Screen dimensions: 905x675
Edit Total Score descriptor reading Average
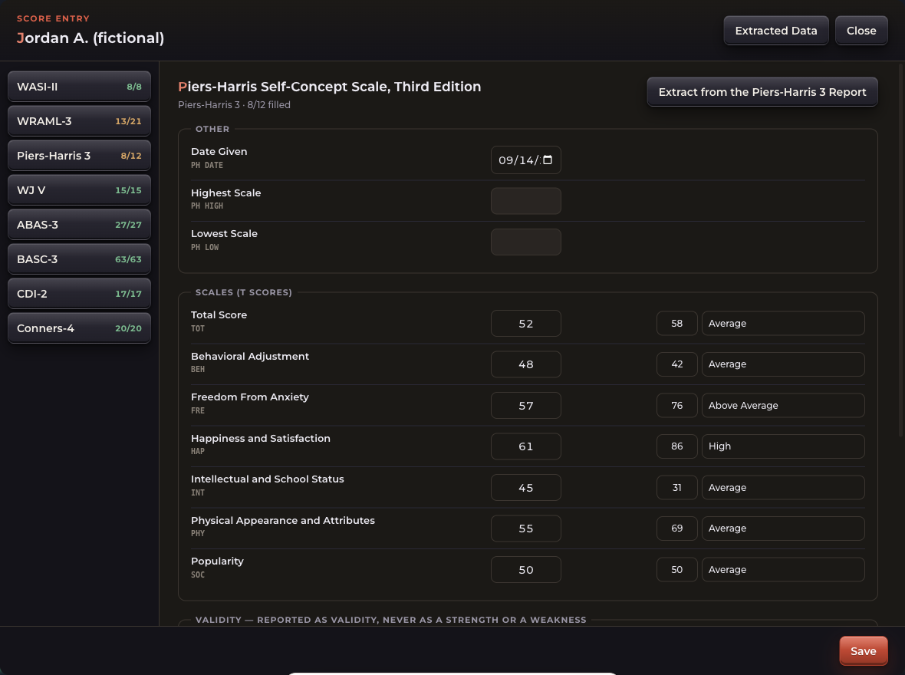tap(783, 324)
